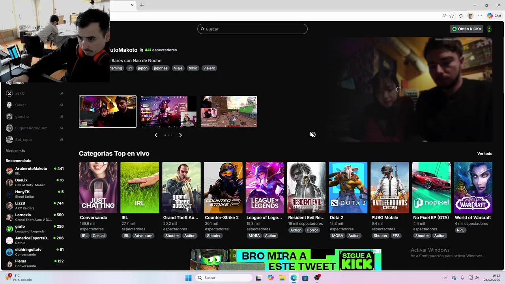This screenshot has height=284, width=505.
Task: Click Adventure tag under IRL category
Action: pyautogui.click(x=143, y=235)
